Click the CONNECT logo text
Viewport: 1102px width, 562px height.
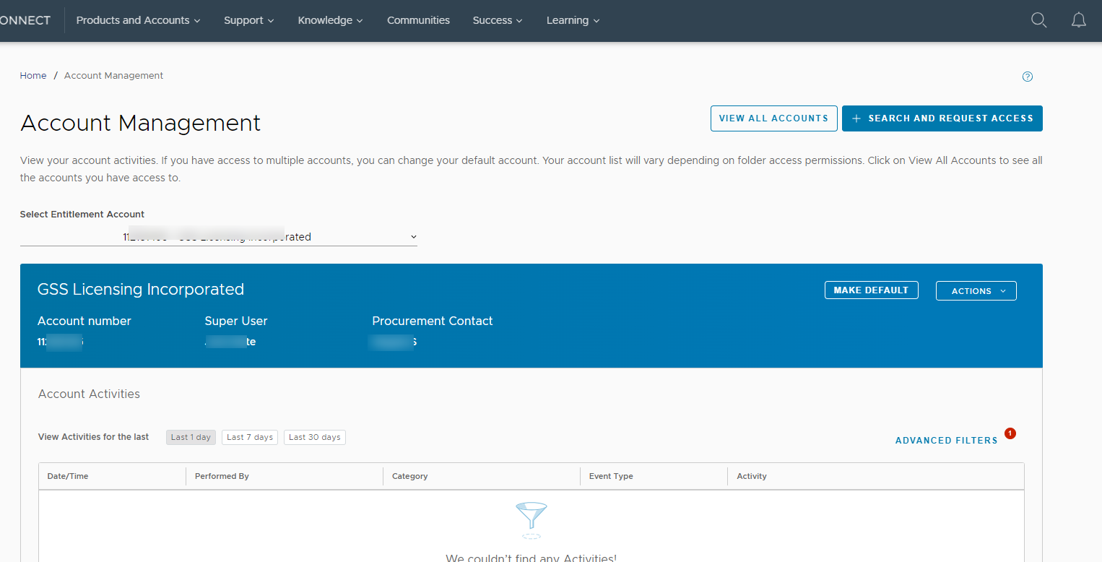(25, 20)
